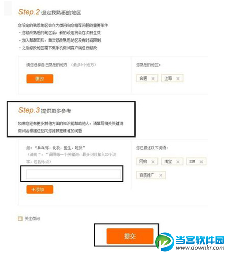225x255 pixels.
Task: Open the www.downkr.com watermark link
Action: coord(200,248)
